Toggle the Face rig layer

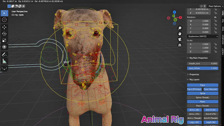pos(203,85)
